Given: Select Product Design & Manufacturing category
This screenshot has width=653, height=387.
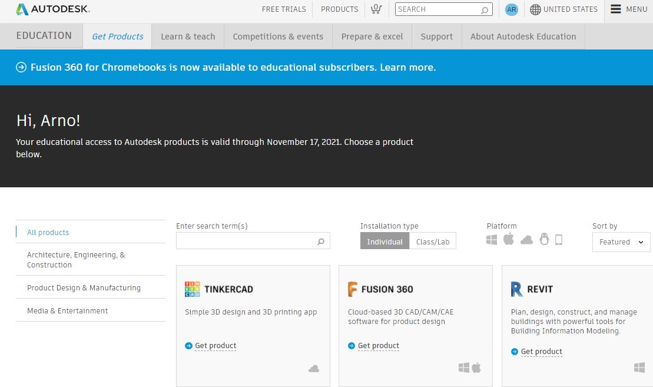Looking at the screenshot, I should pyautogui.click(x=84, y=287).
